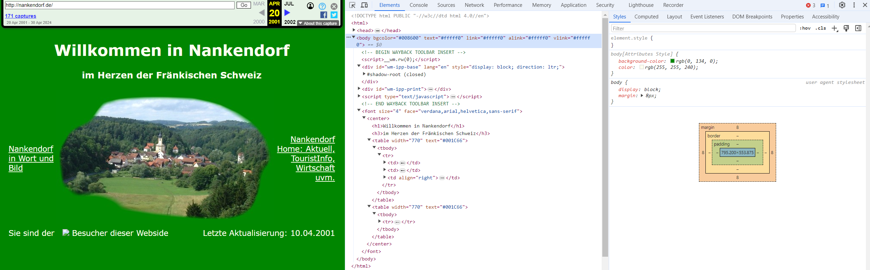Click the blue issues count badge
The width and height of the screenshot is (870, 270).
click(825, 5)
